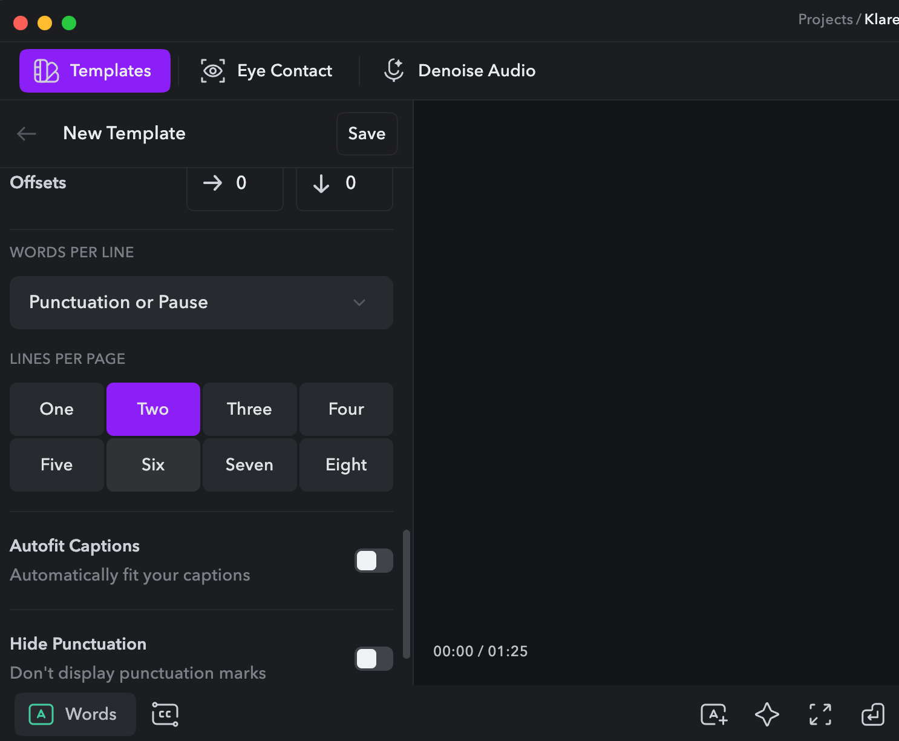Image resolution: width=899 pixels, height=741 pixels.
Task: Open the Denoise Audio tab
Action: click(x=459, y=71)
